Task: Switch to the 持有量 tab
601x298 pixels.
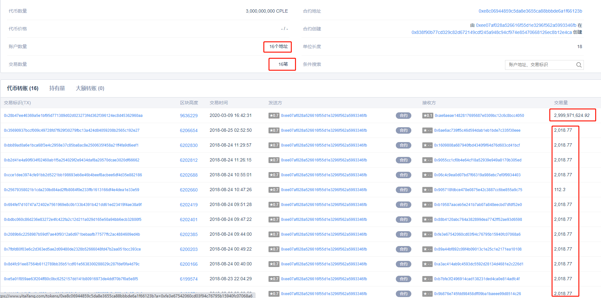Action: coord(57,88)
